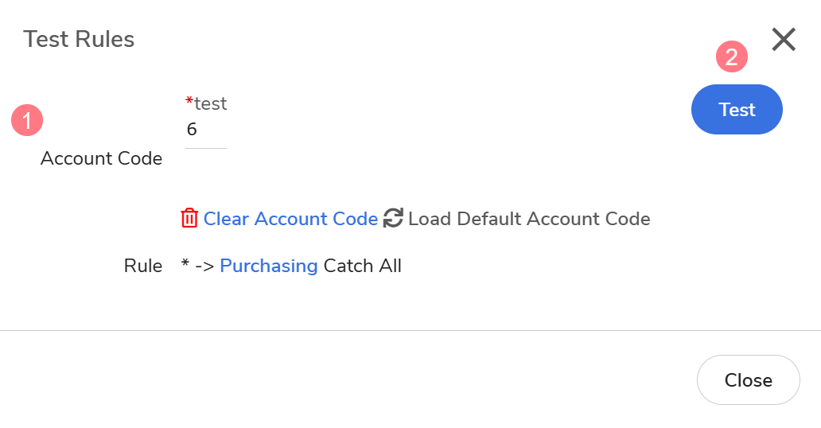Close the Test Rules dialog with the X icon
821x428 pixels.
(x=784, y=39)
